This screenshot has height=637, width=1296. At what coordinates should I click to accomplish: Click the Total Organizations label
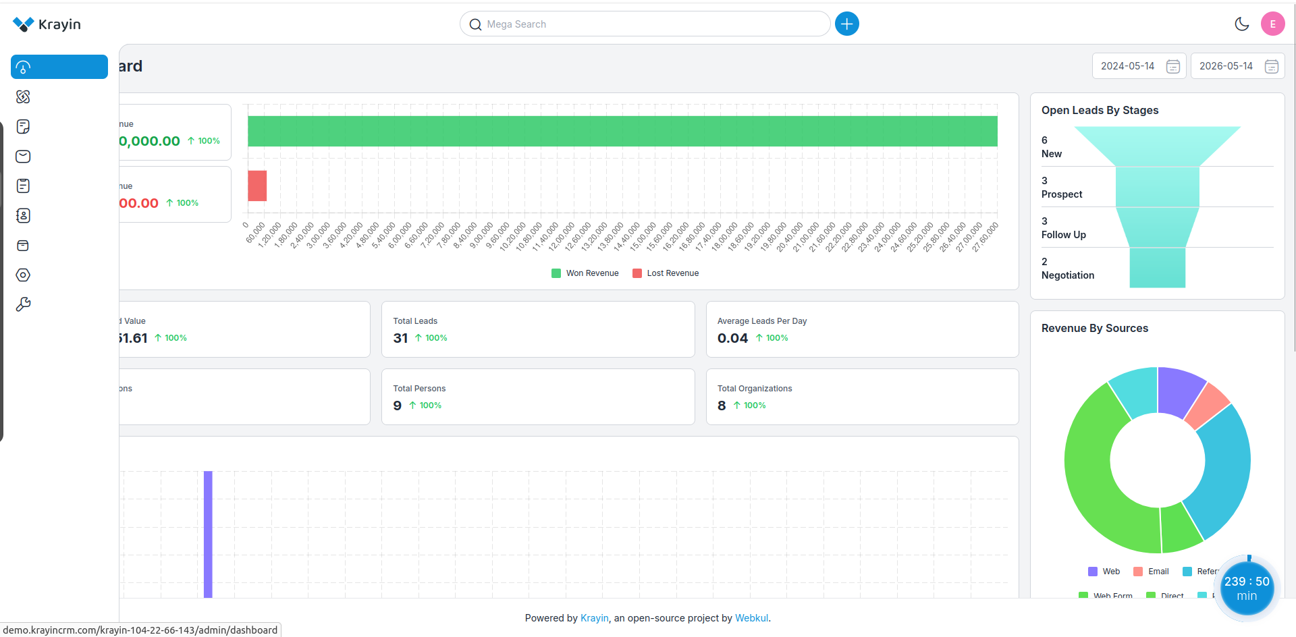[x=754, y=389]
